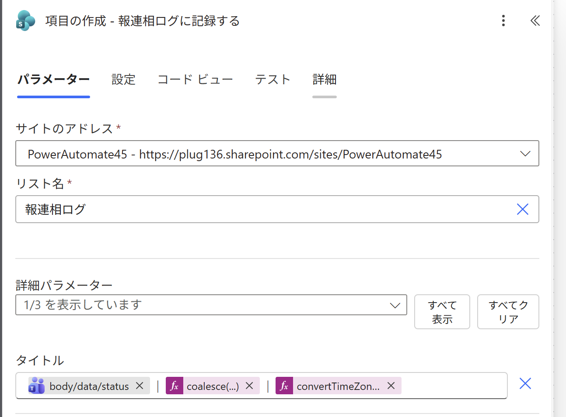Open the convertTimeZon... expression text
This screenshot has height=417, width=566.
coord(338,386)
